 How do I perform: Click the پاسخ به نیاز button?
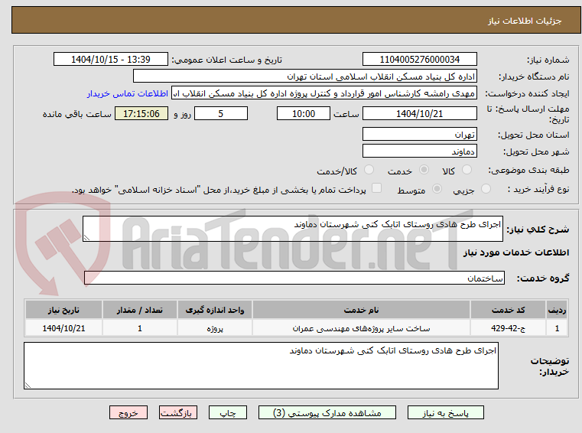(445, 412)
